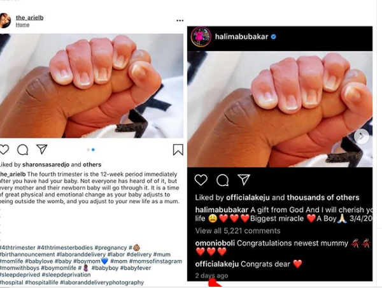Screen dimensions: 382x288
Task: Open the_arielb profile avatar
Action: (x=4, y=21)
